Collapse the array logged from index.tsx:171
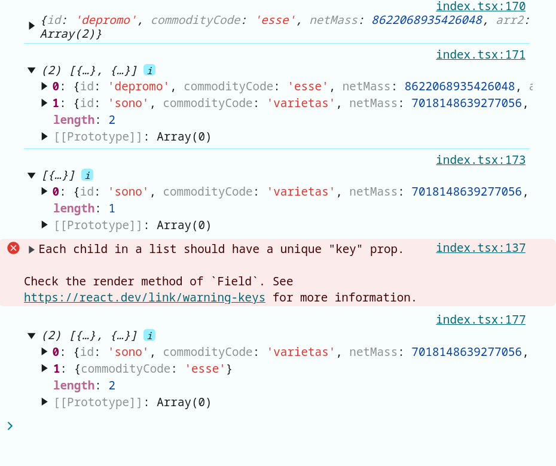The image size is (556, 466). point(32,70)
